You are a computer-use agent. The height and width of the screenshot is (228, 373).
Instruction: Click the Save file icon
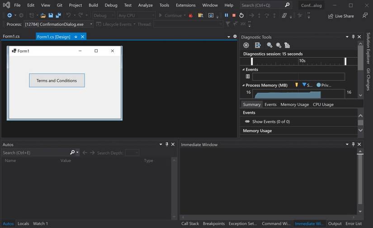point(51,15)
